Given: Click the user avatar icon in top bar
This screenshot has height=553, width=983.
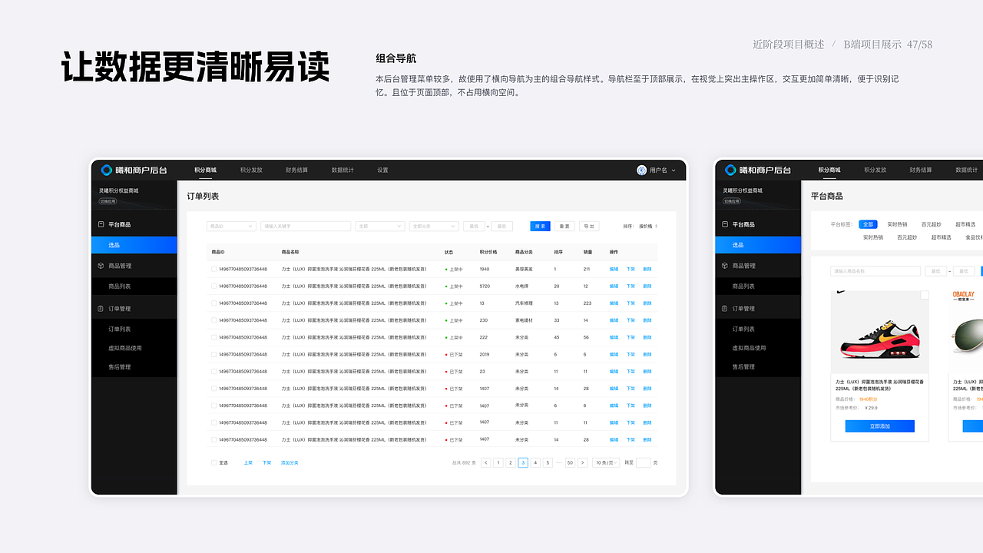Looking at the screenshot, I should [x=641, y=170].
